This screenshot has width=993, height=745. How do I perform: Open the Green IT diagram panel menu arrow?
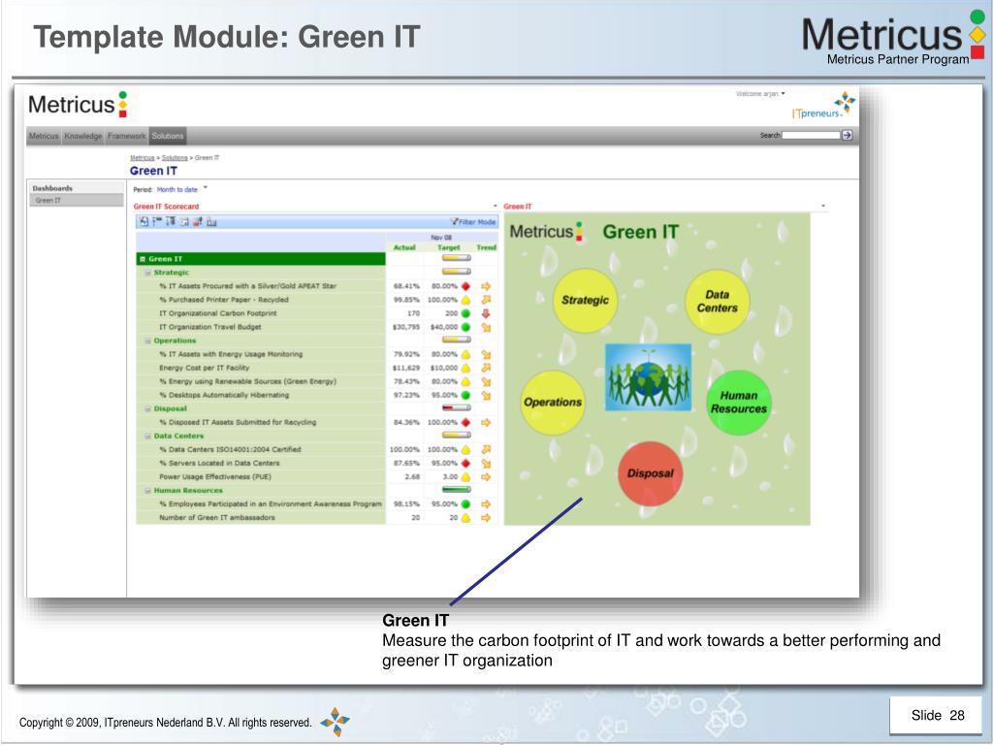click(823, 207)
